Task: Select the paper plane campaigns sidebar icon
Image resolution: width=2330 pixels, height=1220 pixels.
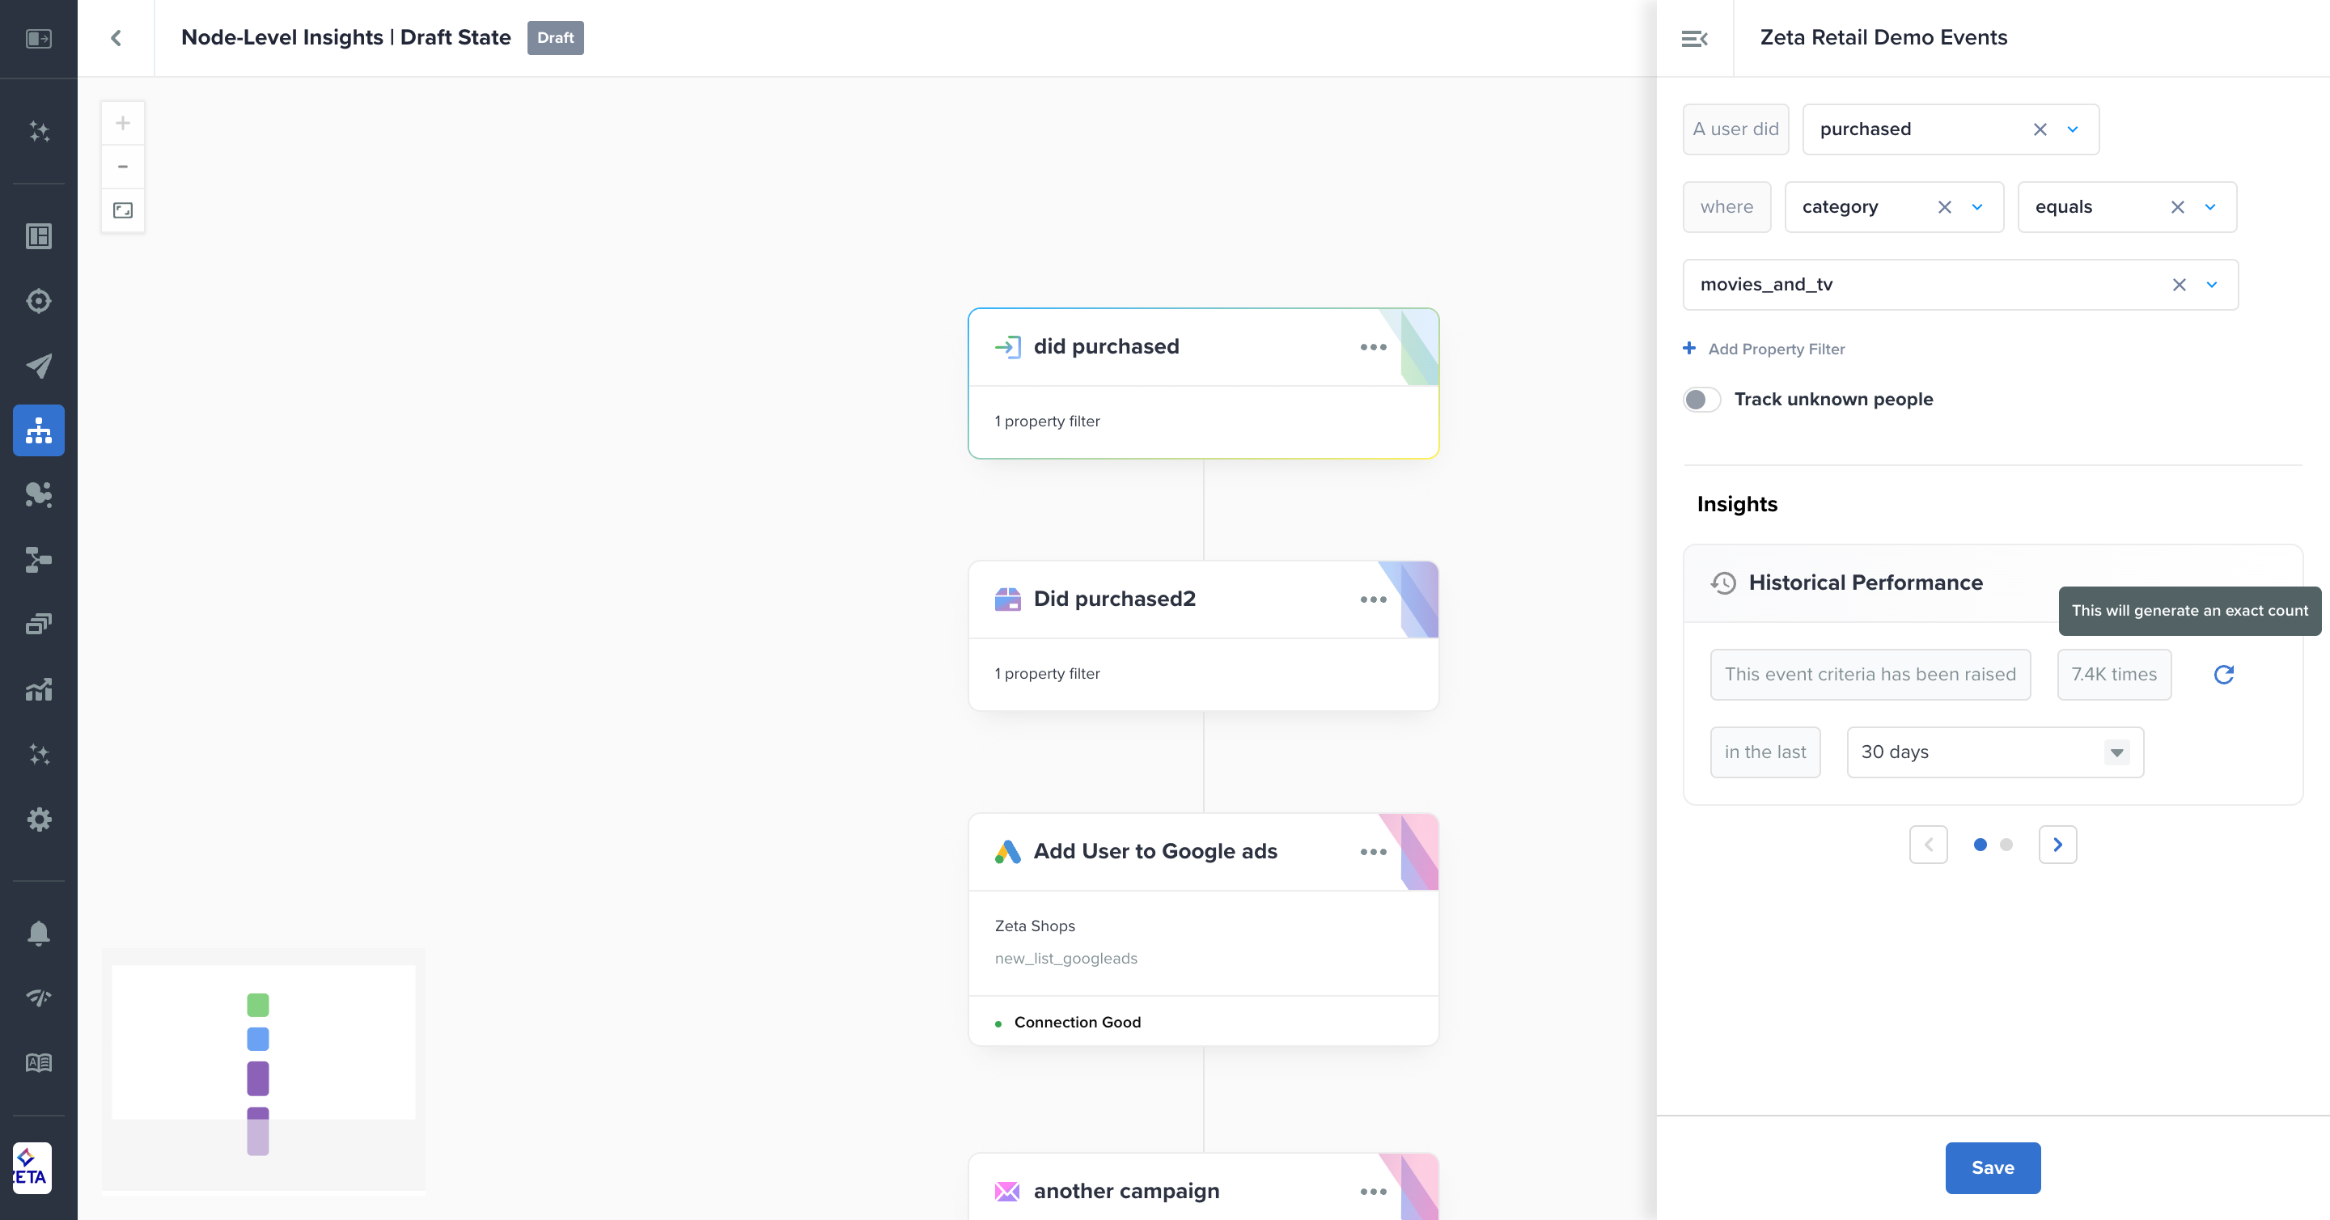Action: [x=38, y=366]
